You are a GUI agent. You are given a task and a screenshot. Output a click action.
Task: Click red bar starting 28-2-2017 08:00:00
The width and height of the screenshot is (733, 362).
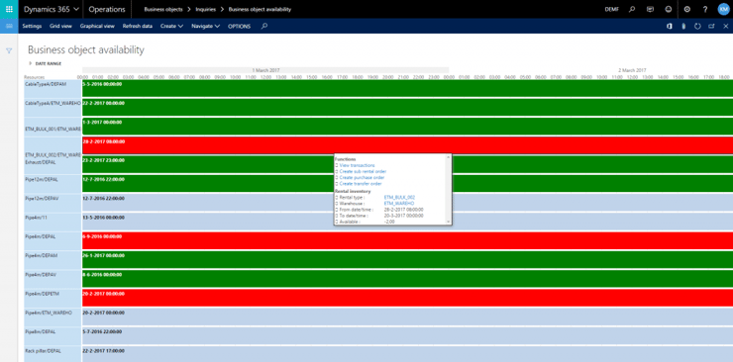point(408,145)
